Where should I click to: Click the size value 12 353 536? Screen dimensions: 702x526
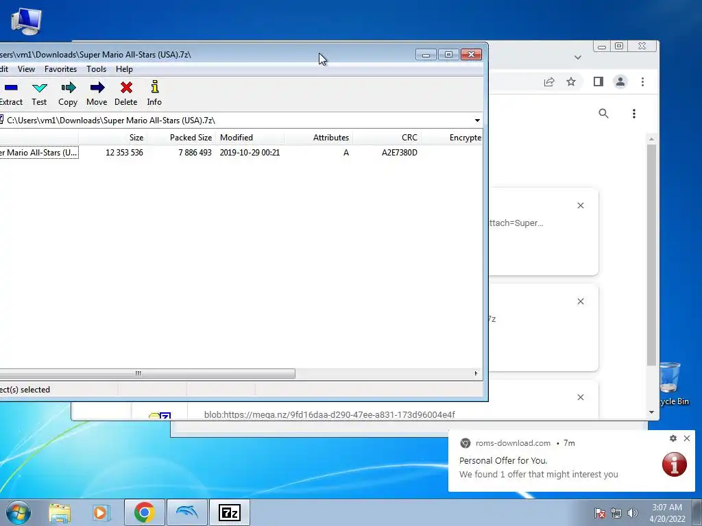tap(125, 153)
